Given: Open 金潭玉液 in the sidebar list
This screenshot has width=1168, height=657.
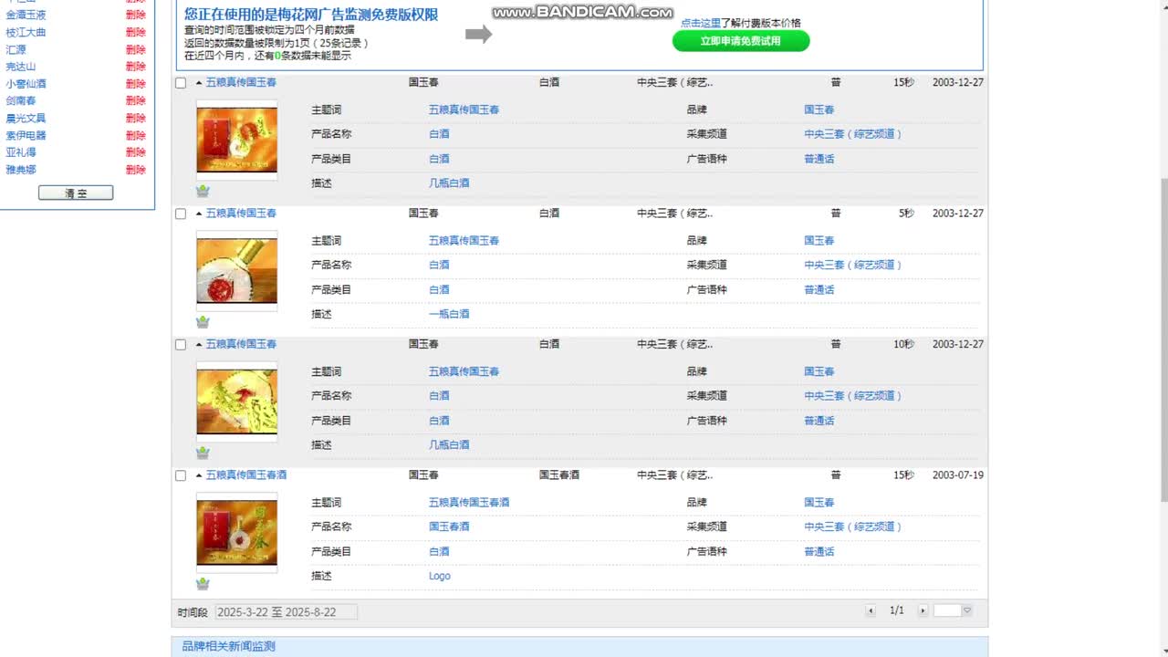Looking at the screenshot, I should 26,16.
